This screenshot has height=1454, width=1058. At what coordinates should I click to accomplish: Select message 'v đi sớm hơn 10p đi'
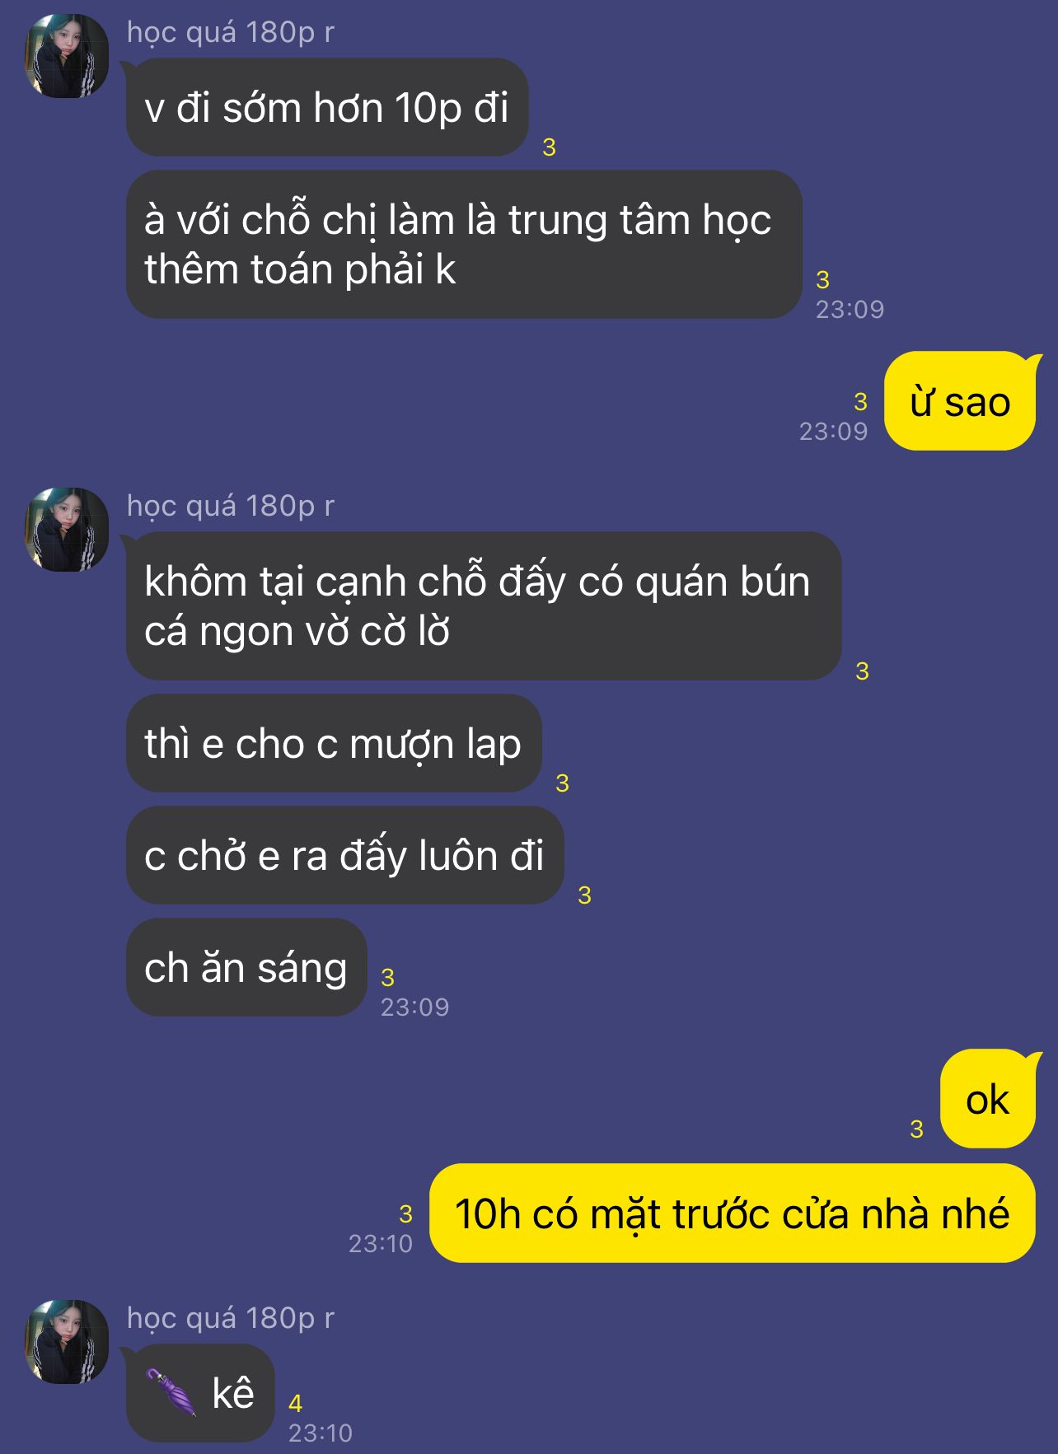[x=326, y=107]
